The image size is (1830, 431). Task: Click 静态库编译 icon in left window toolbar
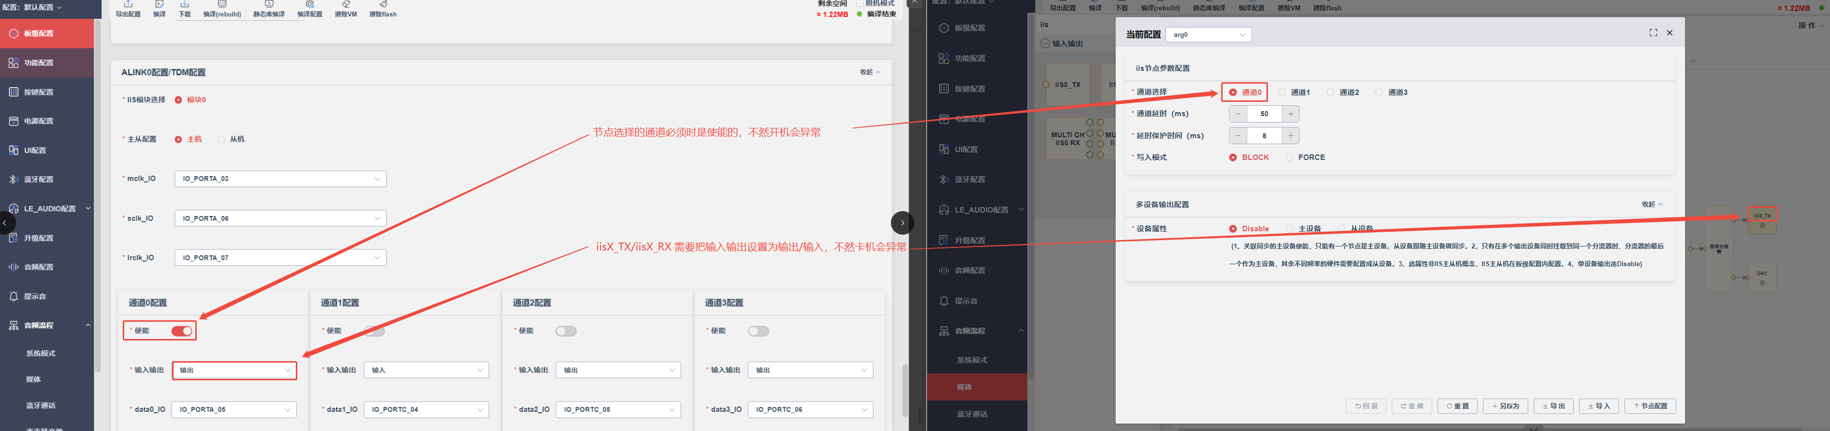[x=269, y=4]
